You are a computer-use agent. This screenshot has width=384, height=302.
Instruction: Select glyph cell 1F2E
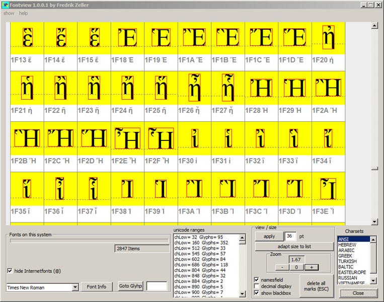click(127, 146)
